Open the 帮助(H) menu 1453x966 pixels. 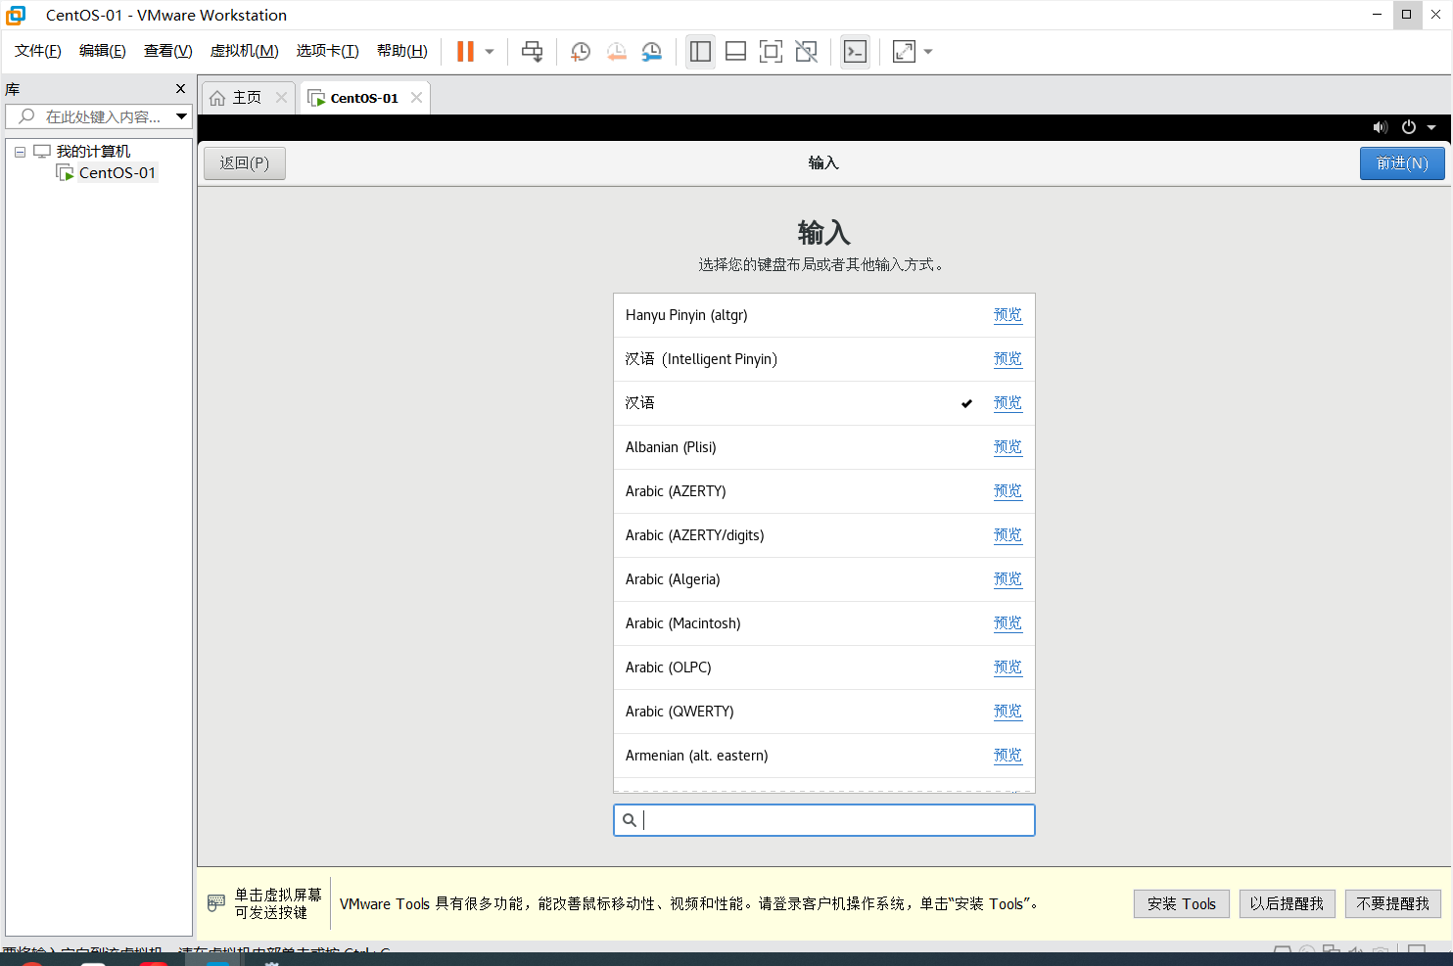pos(402,51)
